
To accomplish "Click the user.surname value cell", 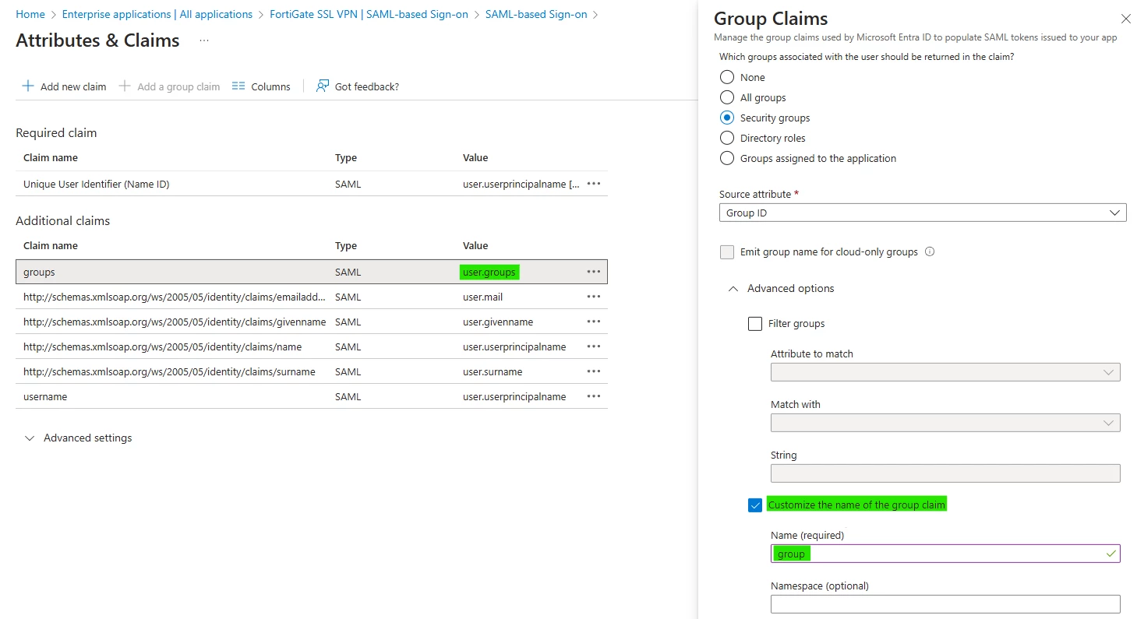I will [x=493, y=371].
